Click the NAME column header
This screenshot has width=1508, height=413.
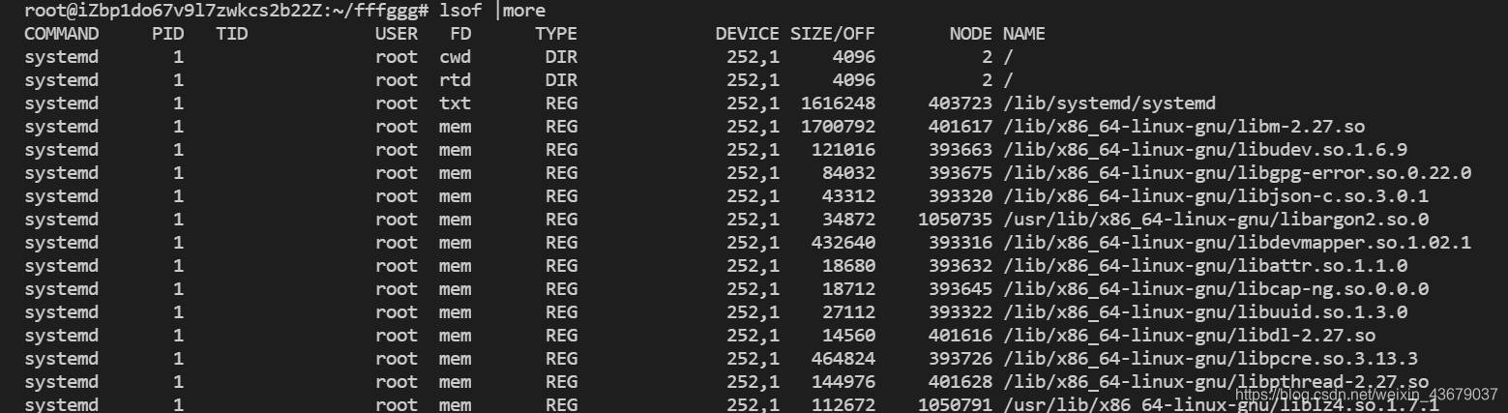pos(1023,34)
